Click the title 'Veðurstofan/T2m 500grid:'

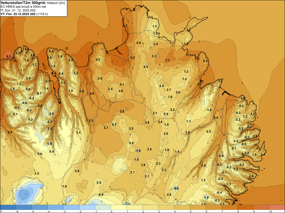pyautogui.click(x=23, y=3)
